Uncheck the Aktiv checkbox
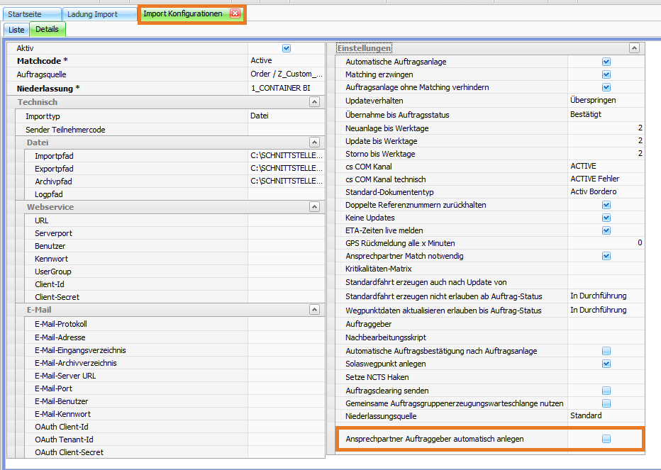The height and width of the screenshot is (470, 661). 287,48
